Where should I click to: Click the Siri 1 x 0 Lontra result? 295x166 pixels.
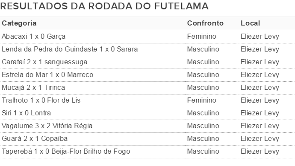click(x=27, y=113)
